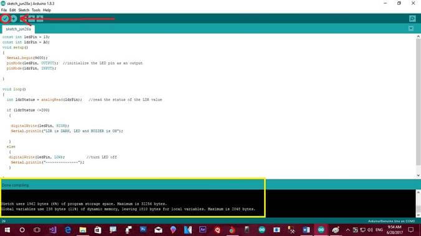421x236 pixels.
Task: Click the editor scrollbar down arrow
Action: click(419, 176)
